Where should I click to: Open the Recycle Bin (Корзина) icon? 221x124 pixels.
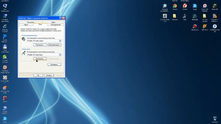[215, 120]
